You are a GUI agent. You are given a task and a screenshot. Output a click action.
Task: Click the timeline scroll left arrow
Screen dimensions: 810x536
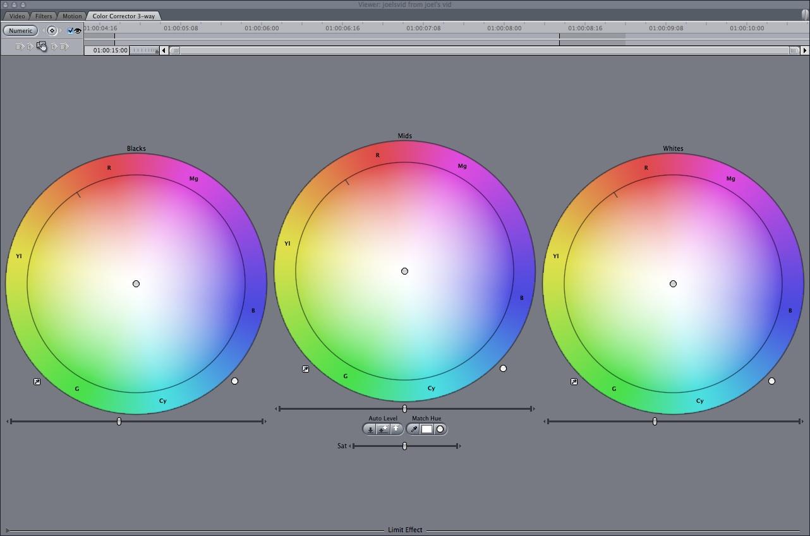click(x=164, y=51)
